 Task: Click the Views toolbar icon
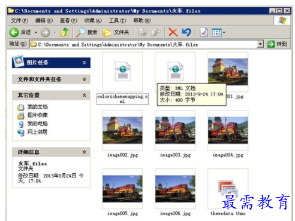pyautogui.click(x=216, y=32)
